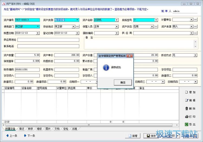Switch to the 借还 tab
The height and width of the screenshot is (142, 203).
[x=22, y=129]
